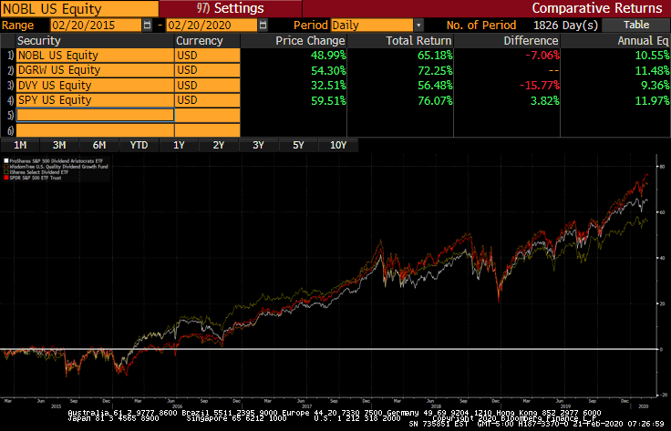Click the SPY annual equivalent 11.97%
The height and width of the screenshot is (431, 671).
click(652, 100)
